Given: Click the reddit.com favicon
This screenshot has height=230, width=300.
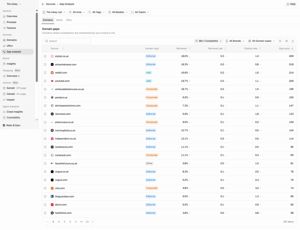Looking at the screenshot, I should pos(52,73).
